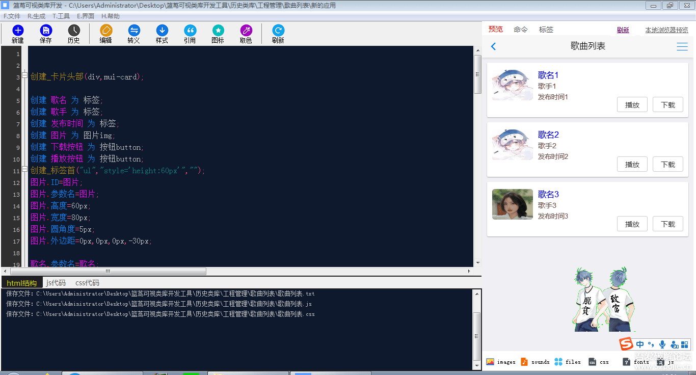Screen dimensions: 696x375
Task: Click code line 7 创建 发布时间 为 标签
Action: 74,124
